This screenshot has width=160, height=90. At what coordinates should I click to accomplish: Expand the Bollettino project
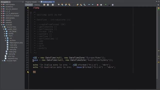point(1,7)
